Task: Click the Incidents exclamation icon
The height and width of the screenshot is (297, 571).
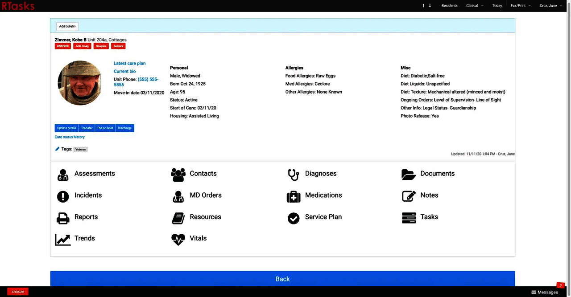Action: [62, 196]
